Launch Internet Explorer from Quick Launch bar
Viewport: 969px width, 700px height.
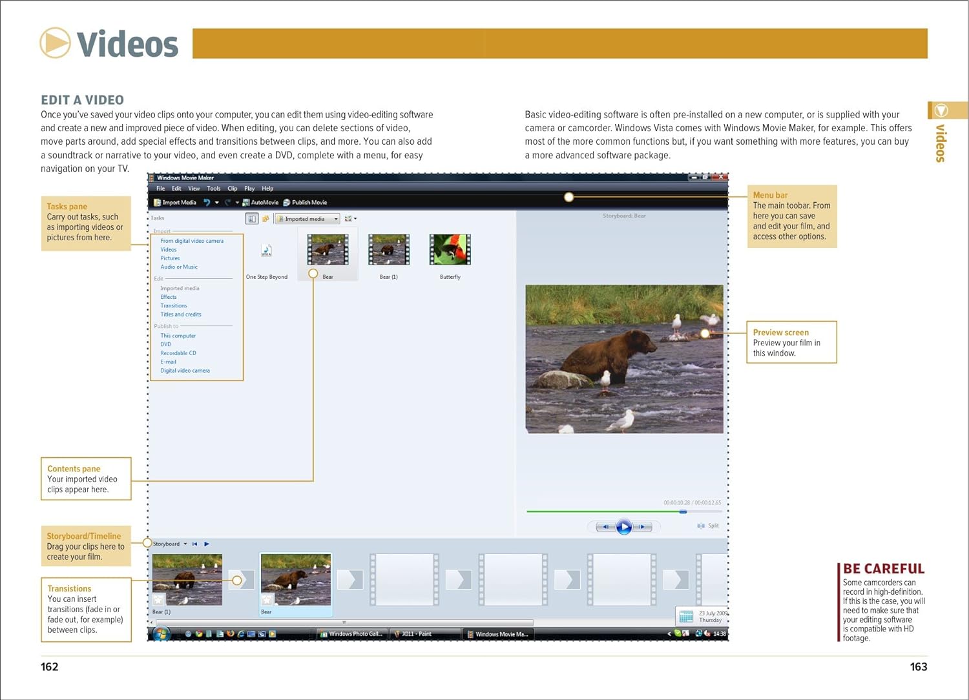(241, 633)
